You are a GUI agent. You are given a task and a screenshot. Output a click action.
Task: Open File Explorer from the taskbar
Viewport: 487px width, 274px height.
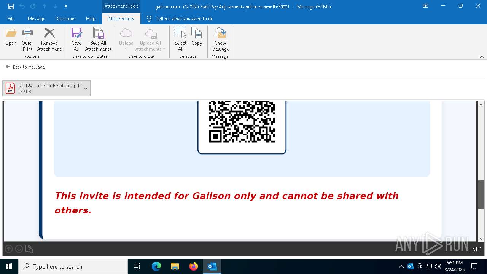175,266
